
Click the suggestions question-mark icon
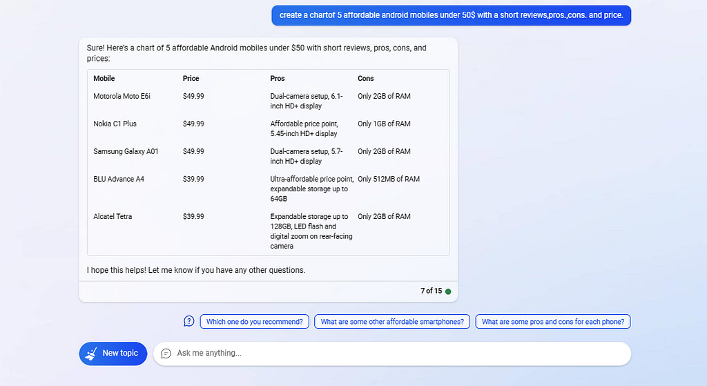(189, 321)
